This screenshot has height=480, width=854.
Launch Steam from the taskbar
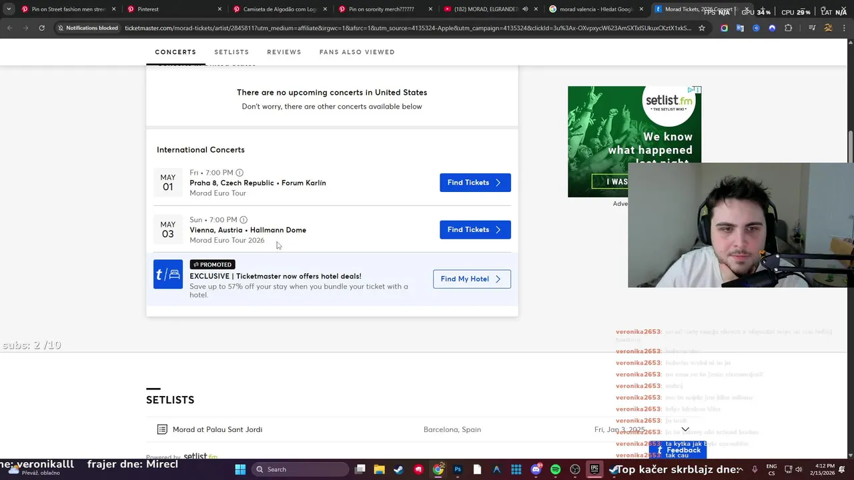[x=398, y=469]
